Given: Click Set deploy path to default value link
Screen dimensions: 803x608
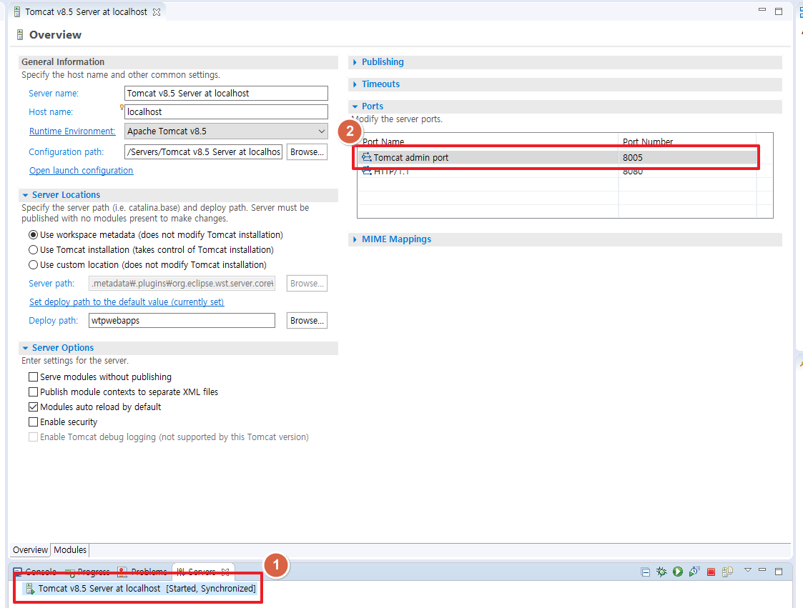Looking at the screenshot, I should pyautogui.click(x=127, y=302).
